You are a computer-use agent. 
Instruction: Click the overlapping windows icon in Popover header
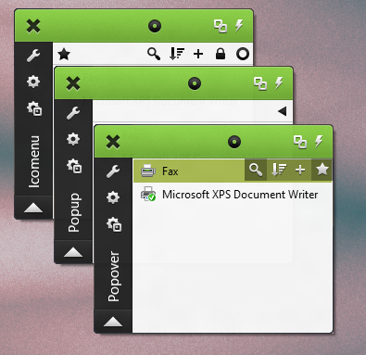click(x=300, y=142)
